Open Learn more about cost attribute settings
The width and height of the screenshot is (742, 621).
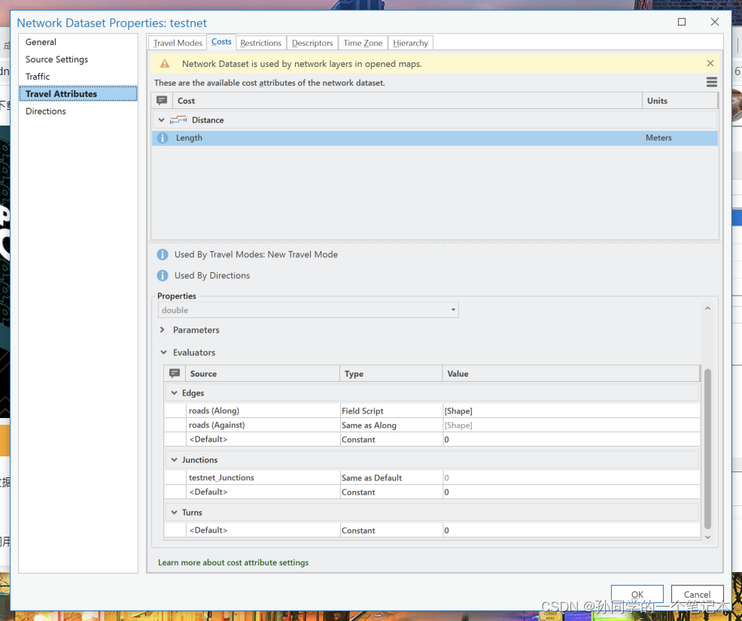[233, 562]
